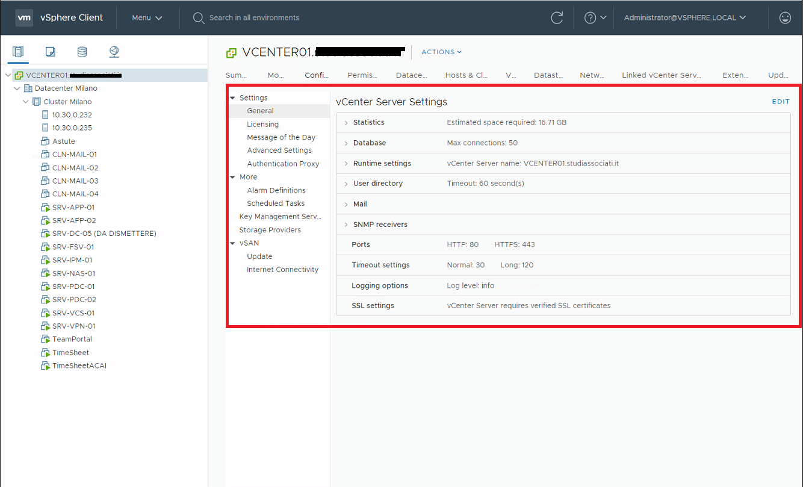Click the Datacenter Milano datacenter icon
The image size is (803, 487).
(x=28, y=88)
